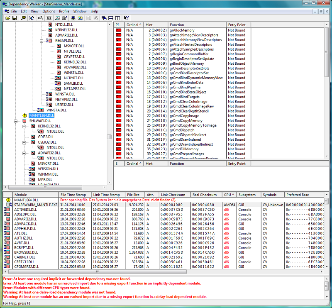Screen dimensions: 332x308
Task: Collapse ADVAPI32.DLL node under SHLWAPI.DLL
Action: [24, 153]
